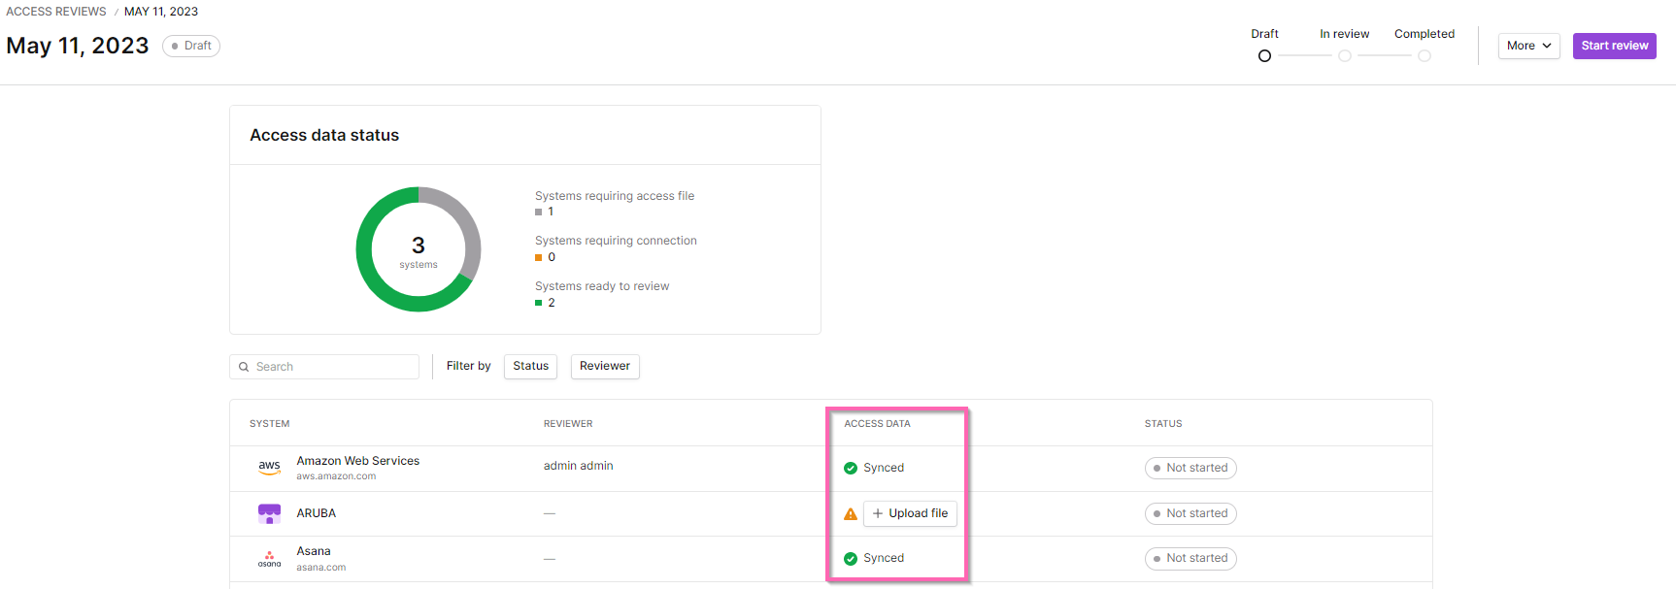Click the Amazon Web Services aws logo
The width and height of the screenshot is (1676, 589).
pyautogui.click(x=269, y=468)
